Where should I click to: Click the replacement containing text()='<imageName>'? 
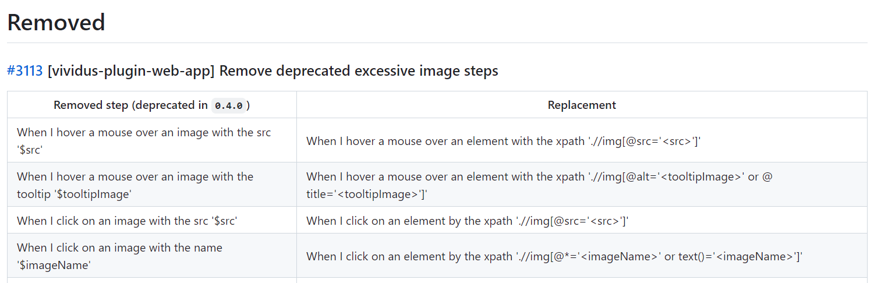(554, 256)
